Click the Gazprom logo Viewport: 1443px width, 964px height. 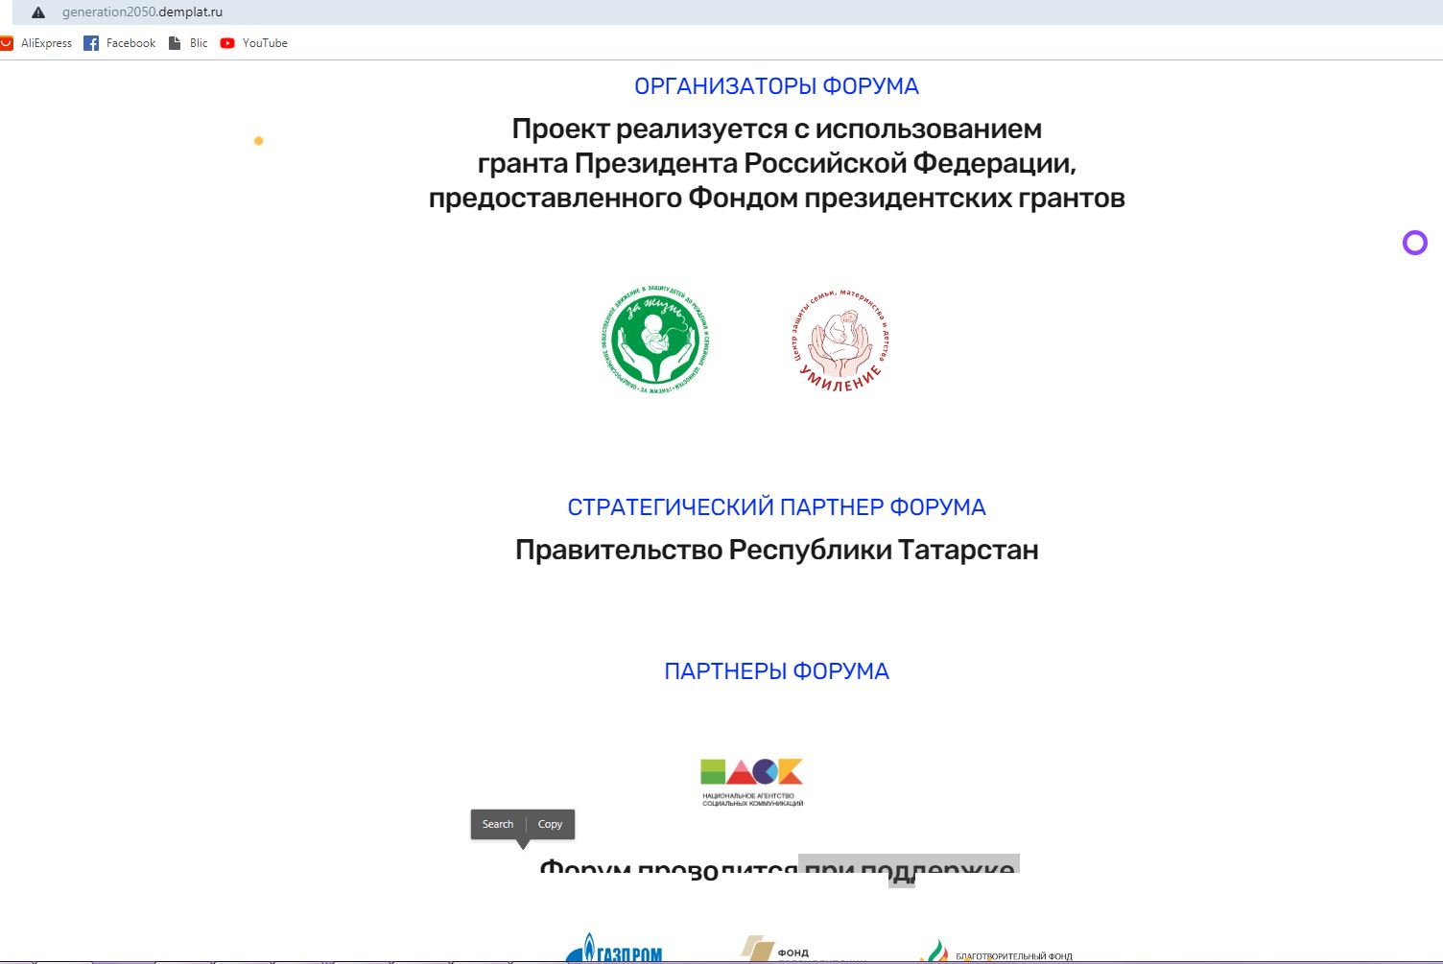[614, 950]
